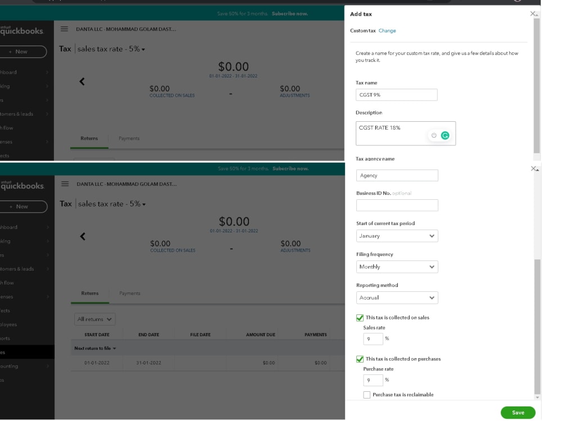Click the Grammarly icon in the Description box
Image resolution: width=562 pixels, height=421 pixels.
[x=445, y=135]
